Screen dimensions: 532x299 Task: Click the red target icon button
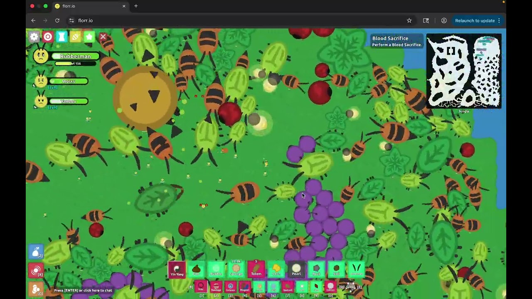[x=48, y=37]
